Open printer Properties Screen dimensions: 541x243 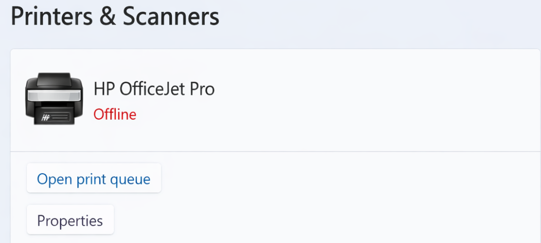tap(70, 220)
